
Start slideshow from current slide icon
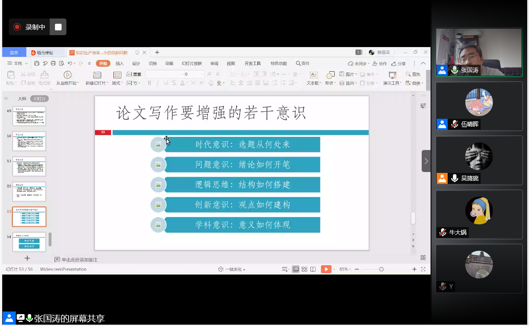[67, 75]
